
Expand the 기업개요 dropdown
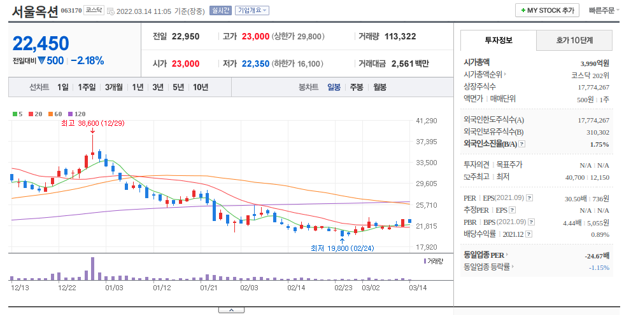[252, 10]
